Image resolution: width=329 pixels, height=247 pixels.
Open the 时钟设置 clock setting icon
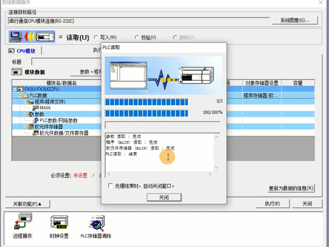(x=59, y=222)
